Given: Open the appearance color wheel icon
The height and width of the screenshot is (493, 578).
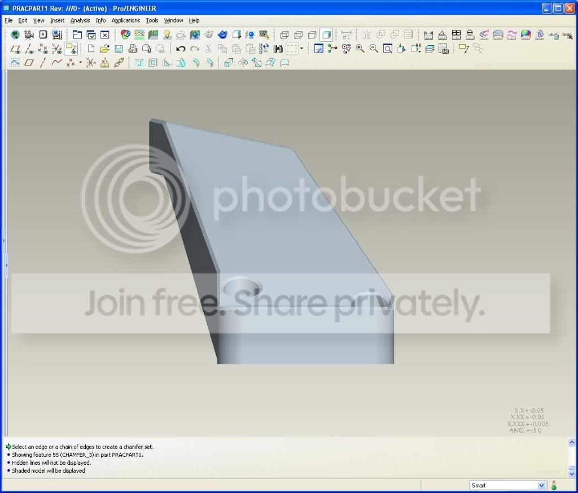Looking at the screenshot, I should (125, 35).
